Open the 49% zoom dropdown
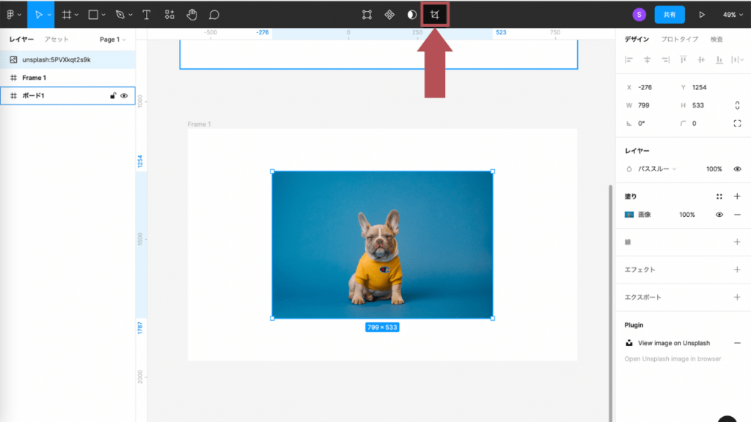The height and width of the screenshot is (422, 751). (733, 15)
